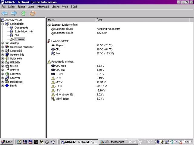This screenshot has width=194, height=145.
Task: Click the -11.13 V value
Action: tap(102, 86)
